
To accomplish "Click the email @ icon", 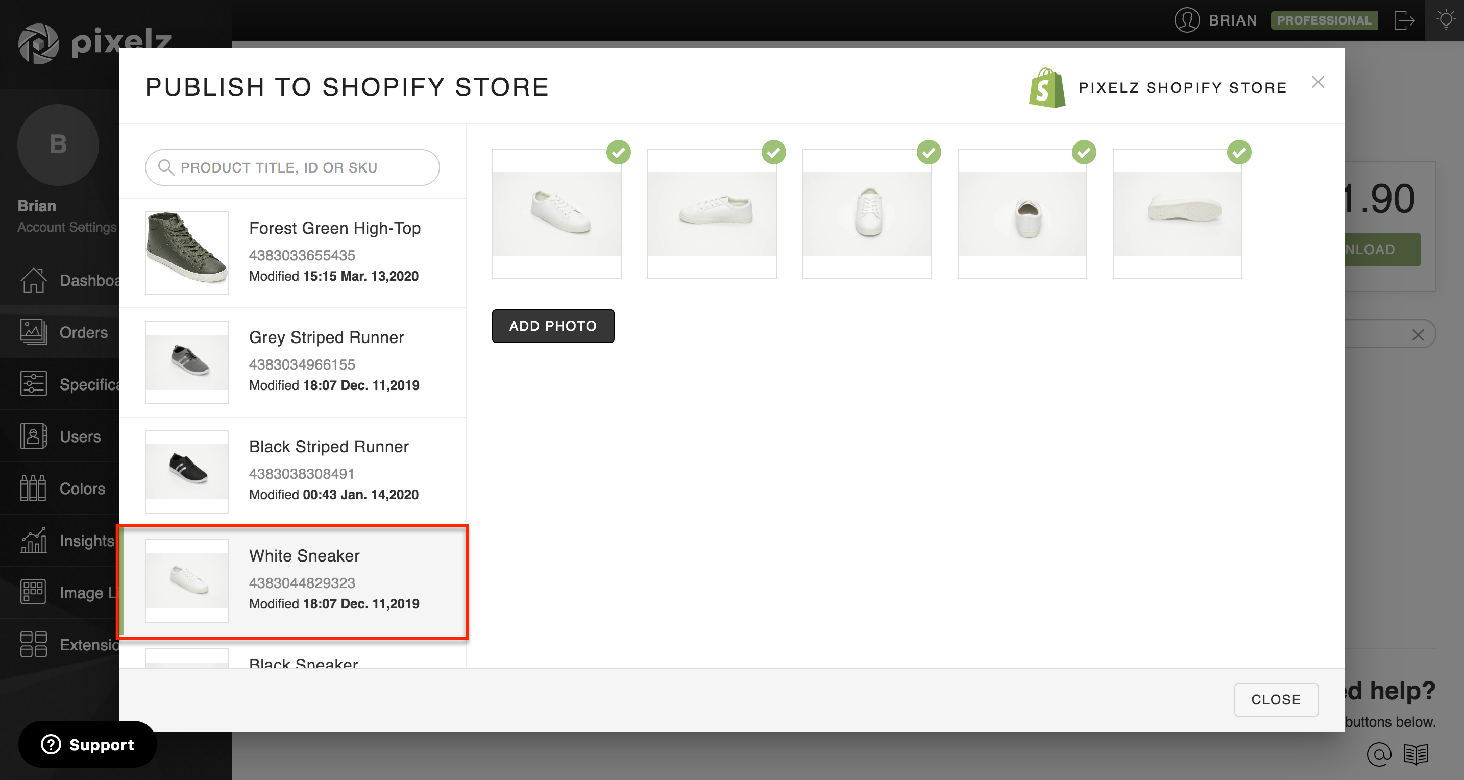I will 1378,754.
